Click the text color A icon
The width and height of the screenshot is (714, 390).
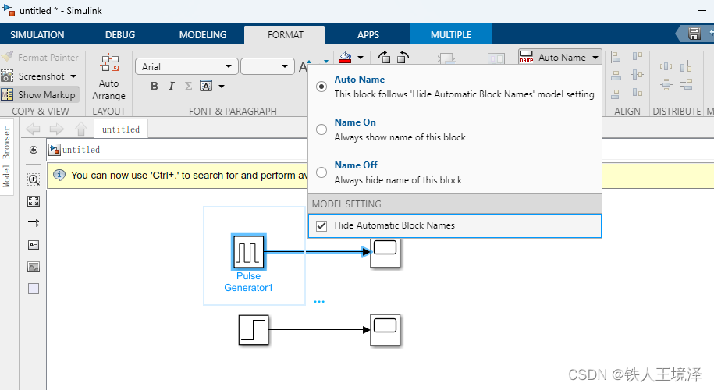click(206, 86)
